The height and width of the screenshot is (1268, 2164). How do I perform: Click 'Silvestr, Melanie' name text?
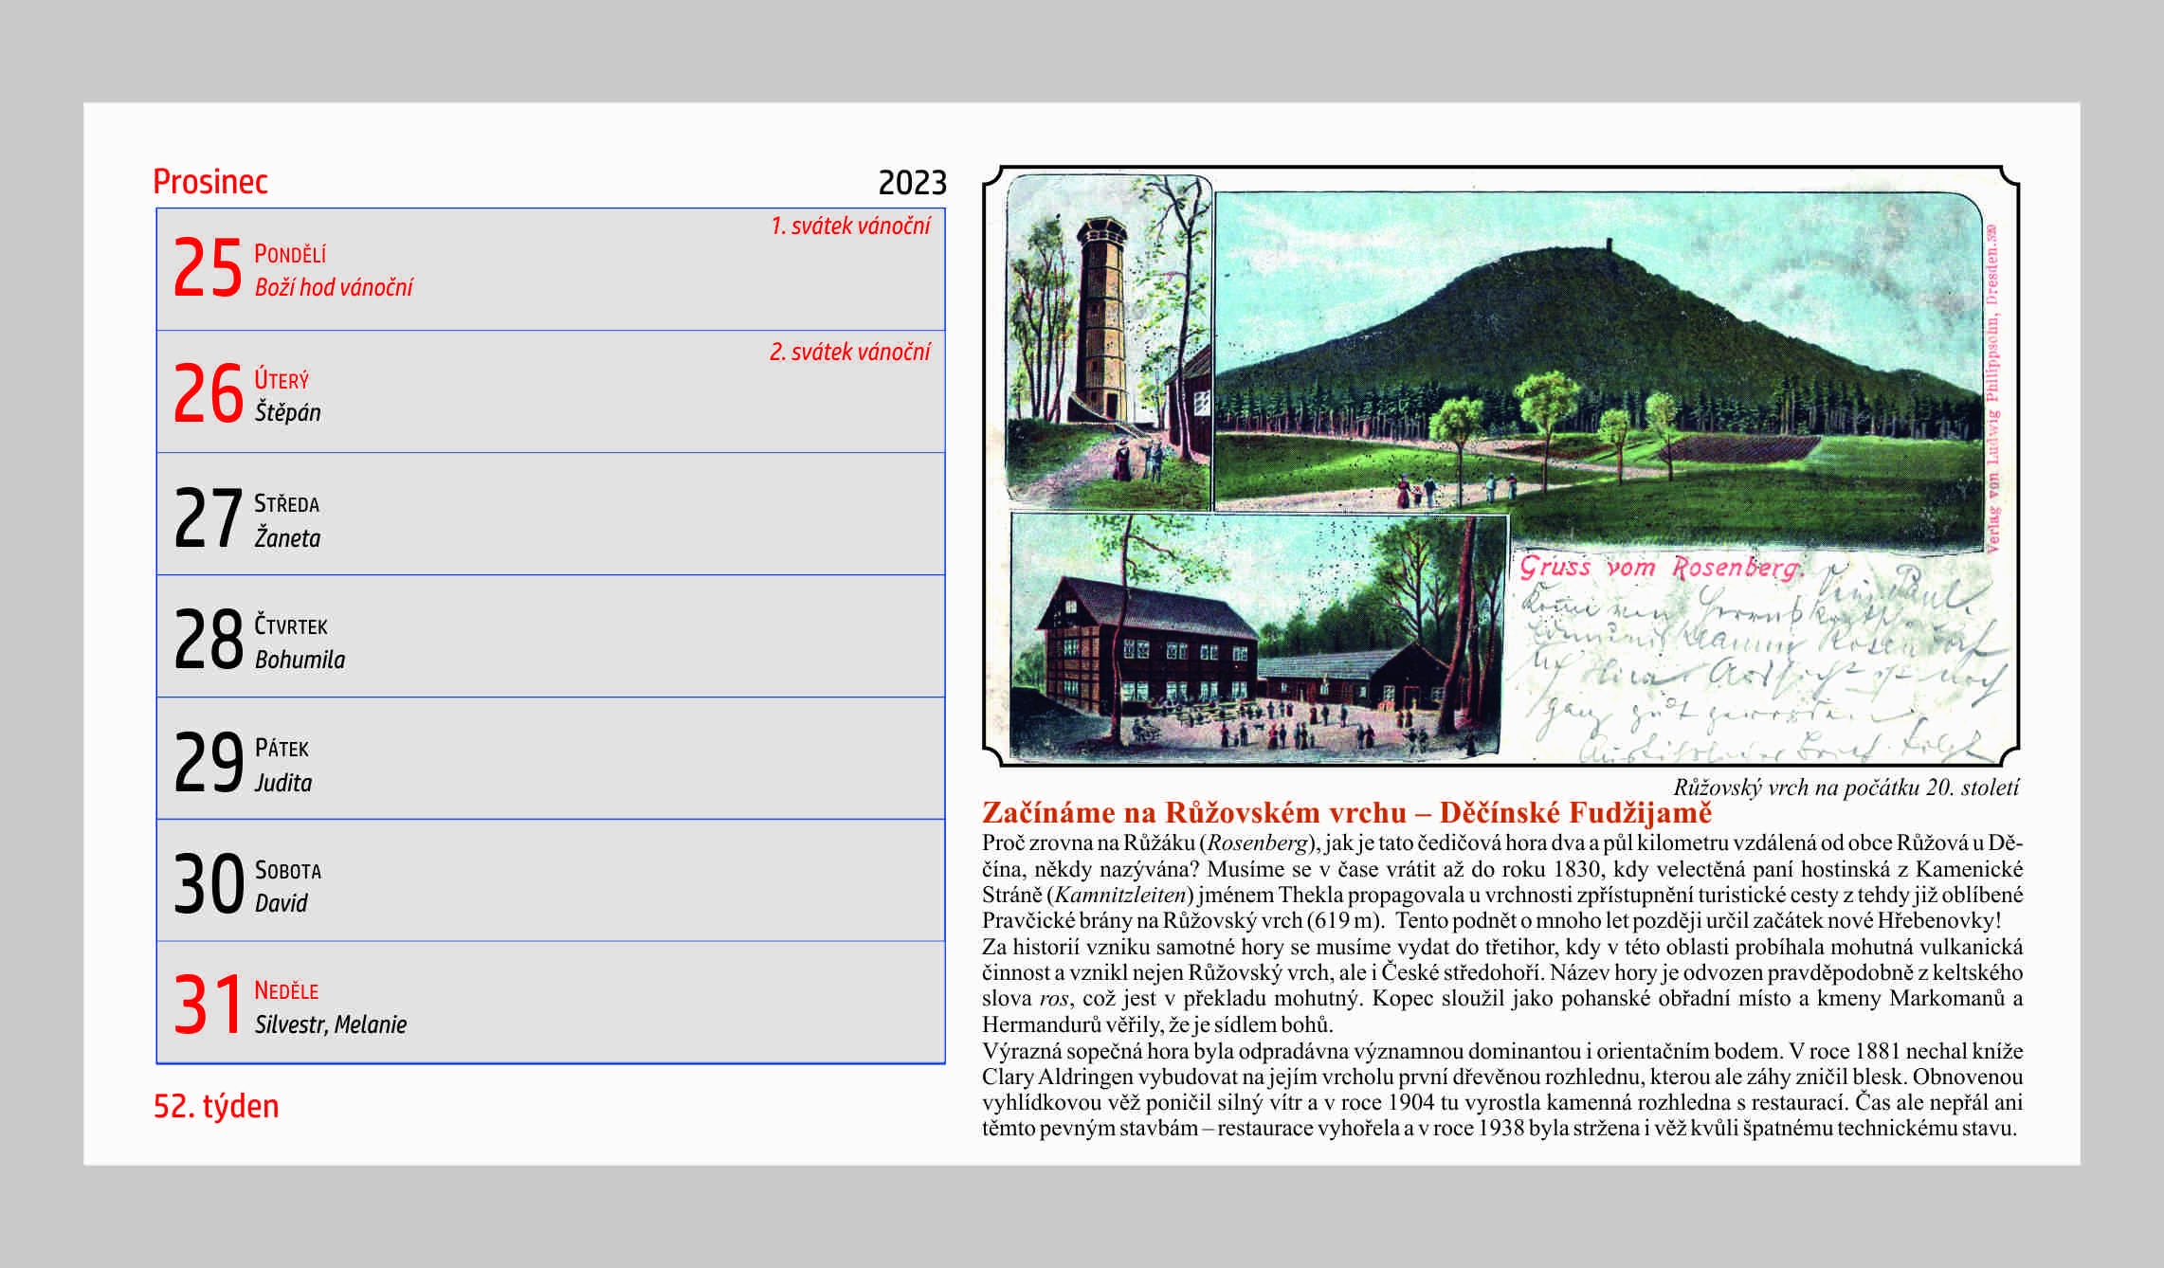coord(330,1024)
